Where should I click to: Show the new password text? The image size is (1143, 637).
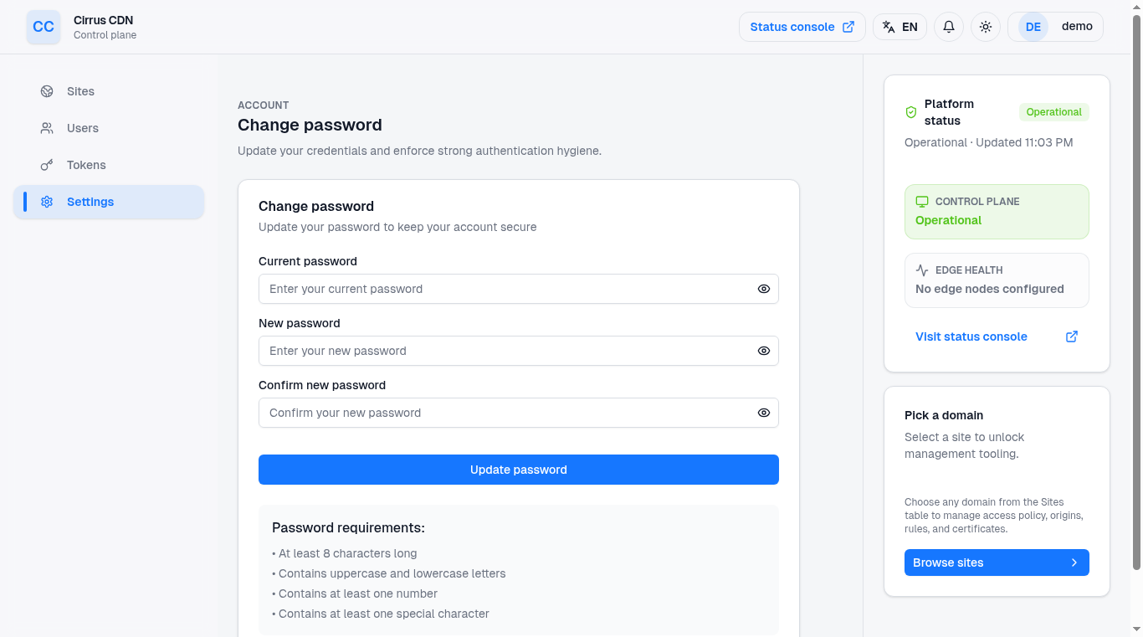[763, 351]
